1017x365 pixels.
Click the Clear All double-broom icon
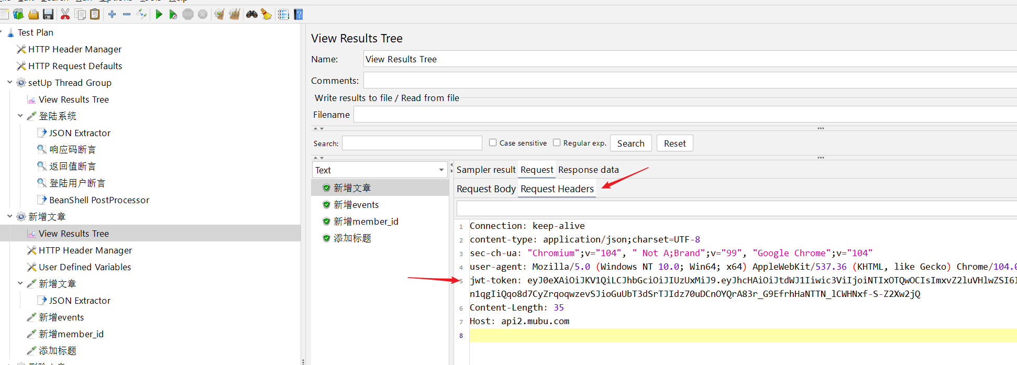pos(234,15)
